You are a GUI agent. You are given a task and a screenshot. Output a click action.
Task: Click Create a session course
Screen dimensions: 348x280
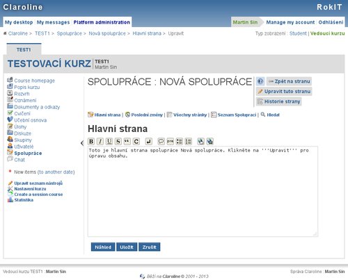(38, 195)
